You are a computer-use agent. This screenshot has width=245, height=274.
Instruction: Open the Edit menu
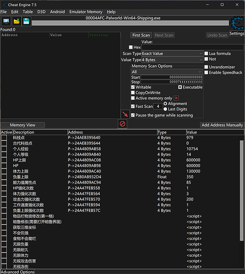click(x=15, y=12)
